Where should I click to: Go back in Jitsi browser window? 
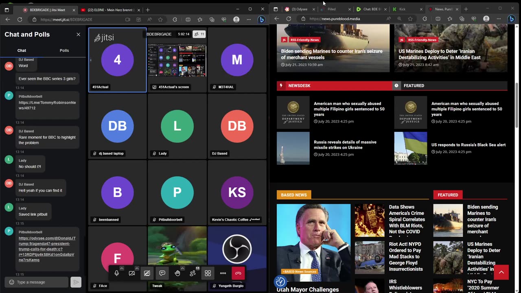tap(8, 19)
